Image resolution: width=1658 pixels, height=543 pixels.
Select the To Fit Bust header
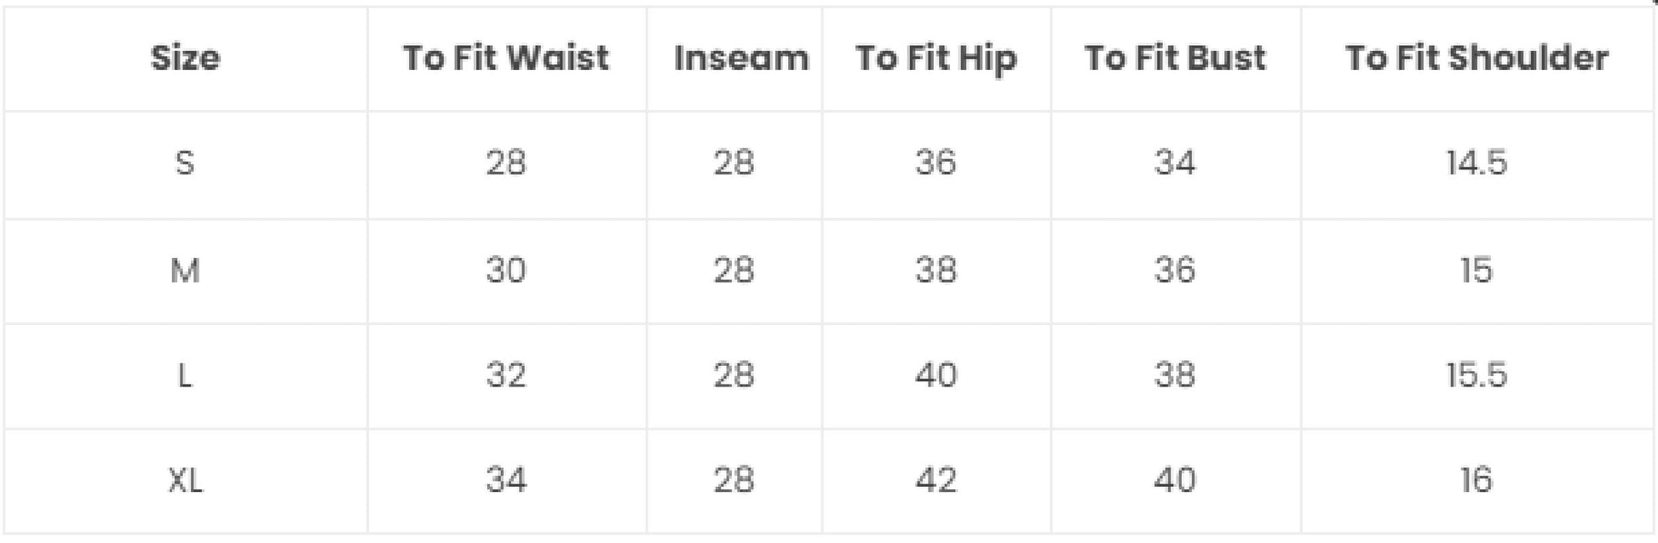[1175, 58]
